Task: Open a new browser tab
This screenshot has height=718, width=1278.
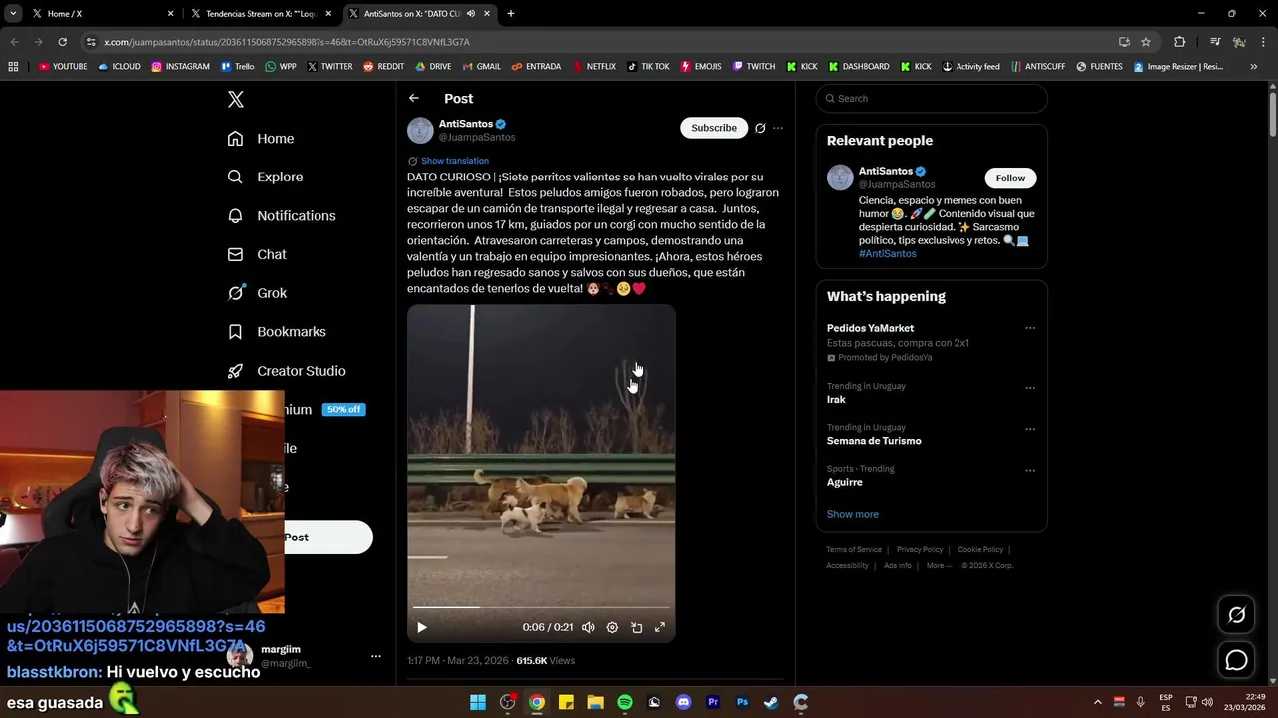Action: [x=511, y=14]
